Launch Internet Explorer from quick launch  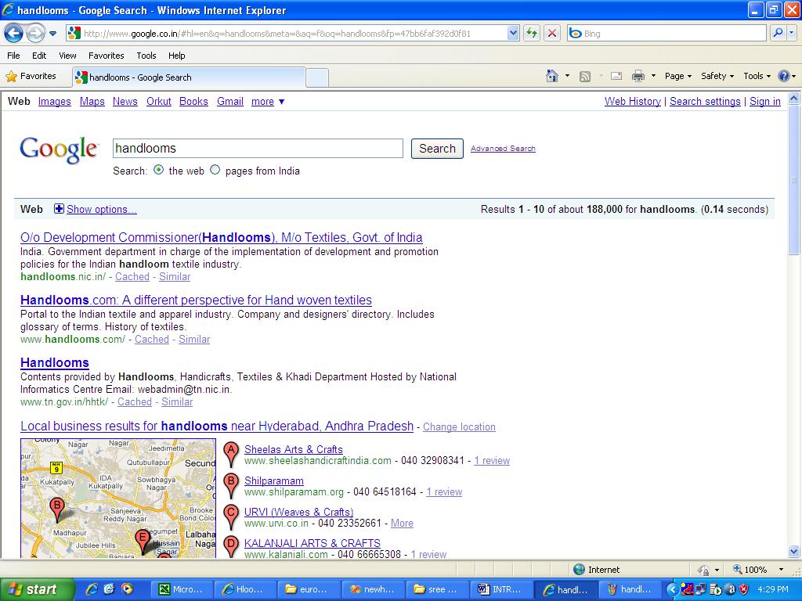92,589
